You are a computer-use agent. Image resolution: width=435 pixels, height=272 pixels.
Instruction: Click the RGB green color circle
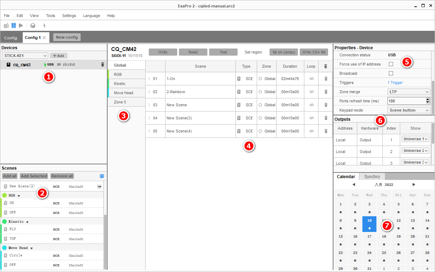click(x=4, y=195)
